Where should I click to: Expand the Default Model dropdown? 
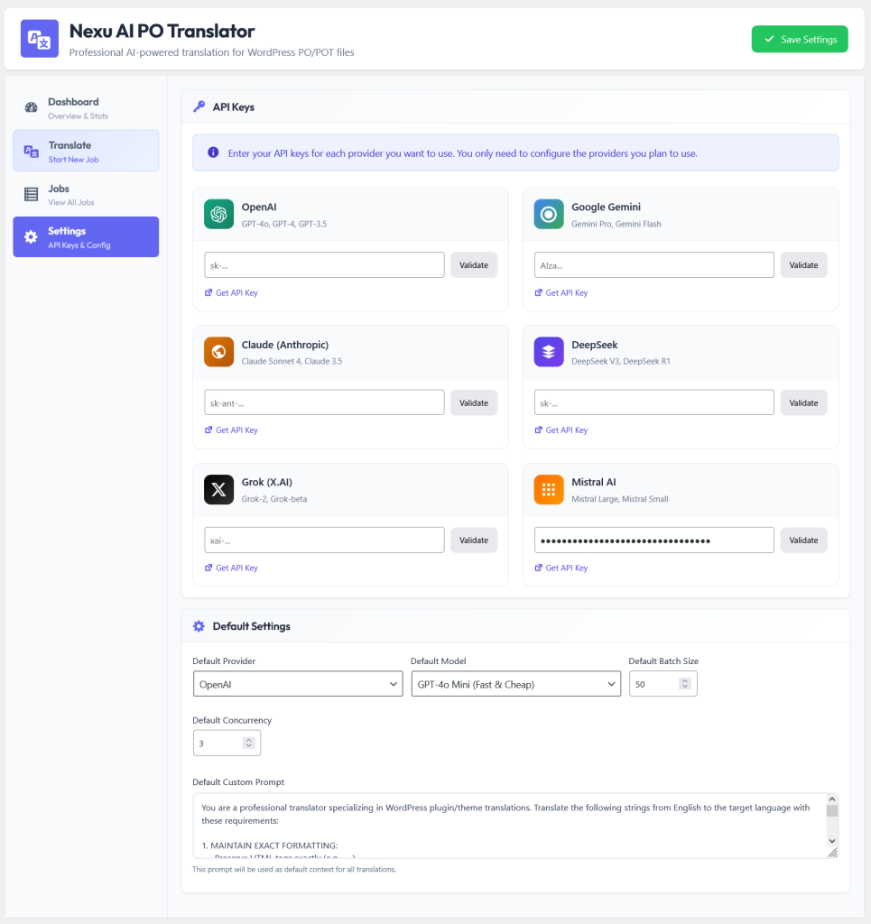click(x=515, y=684)
